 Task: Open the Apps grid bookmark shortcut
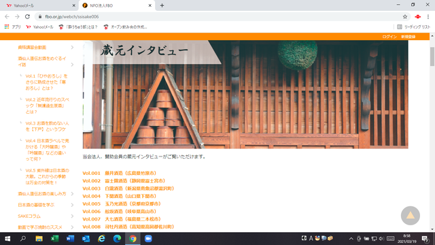click(12, 27)
